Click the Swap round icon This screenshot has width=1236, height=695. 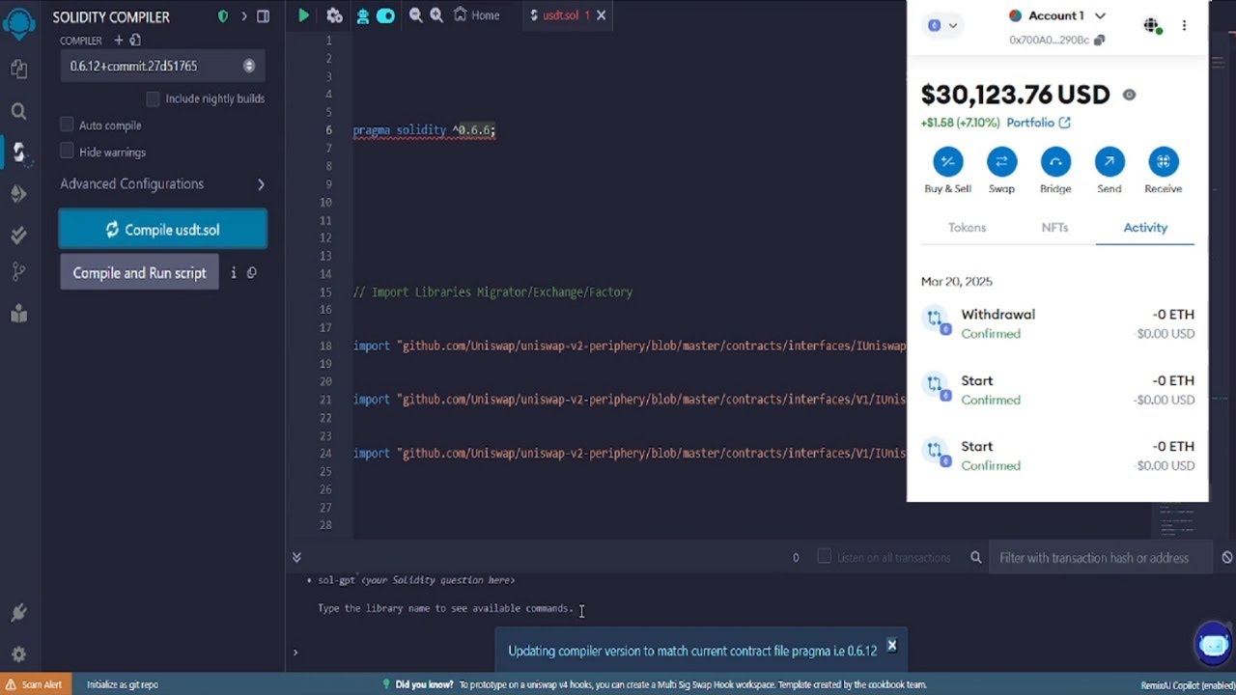pos(1001,161)
